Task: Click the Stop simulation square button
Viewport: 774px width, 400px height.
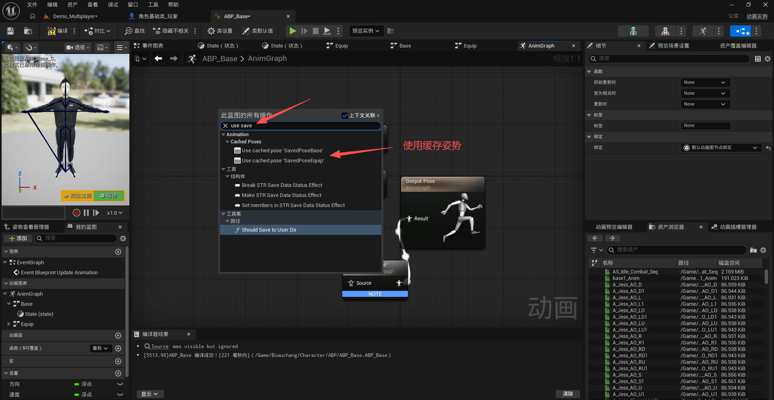Action: (x=316, y=31)
